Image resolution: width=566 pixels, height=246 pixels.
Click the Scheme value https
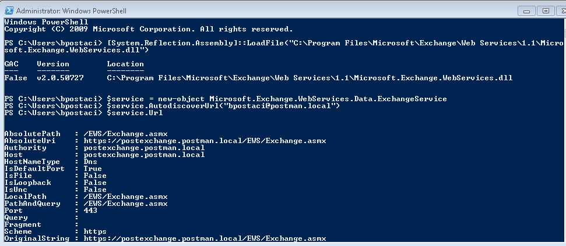pos(95,231)
